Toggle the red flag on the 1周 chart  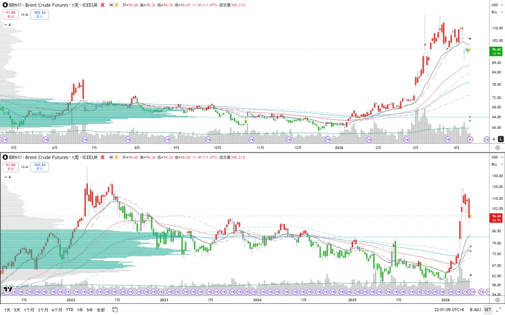[103, 157]
